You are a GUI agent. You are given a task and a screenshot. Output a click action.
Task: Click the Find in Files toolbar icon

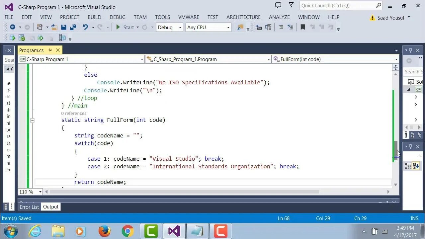click(240, 27)
